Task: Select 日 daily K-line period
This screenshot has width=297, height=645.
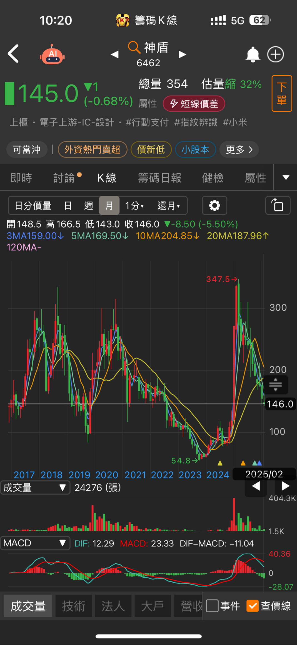Action: tap(68, 206)
